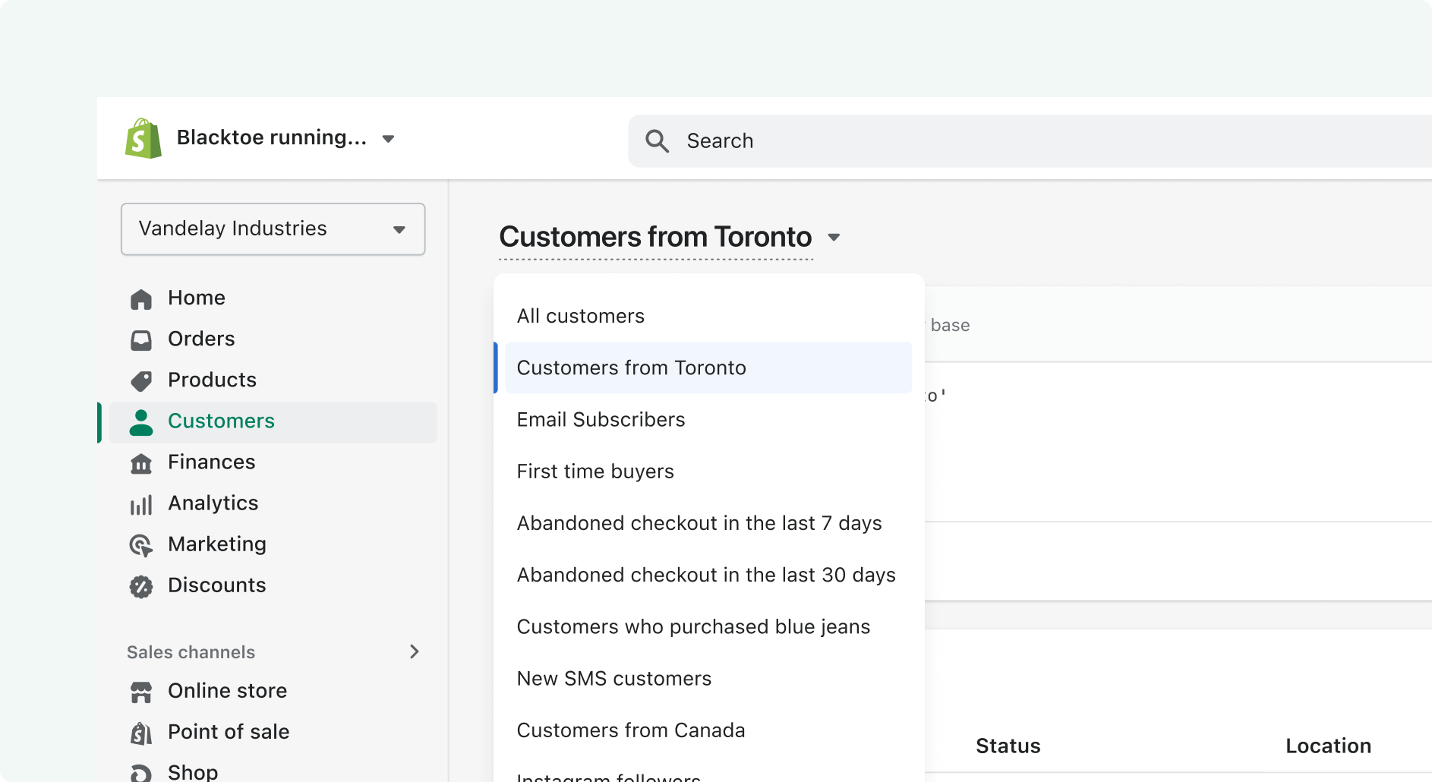Click the Point of sale bag icon
The width and height of the screenshot is (1432, 782).
(141, 733)
